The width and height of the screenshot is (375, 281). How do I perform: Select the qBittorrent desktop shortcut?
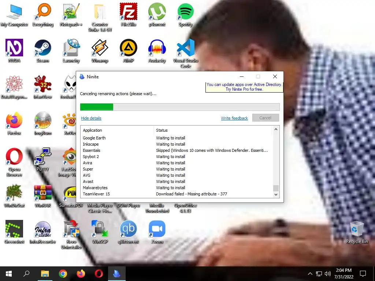129,232
